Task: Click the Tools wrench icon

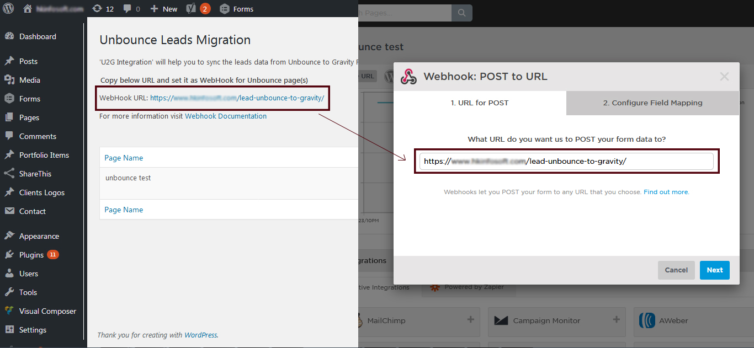Action: click(9, 292)
